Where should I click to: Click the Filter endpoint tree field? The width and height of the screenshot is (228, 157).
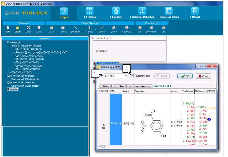tap(128, 38)
